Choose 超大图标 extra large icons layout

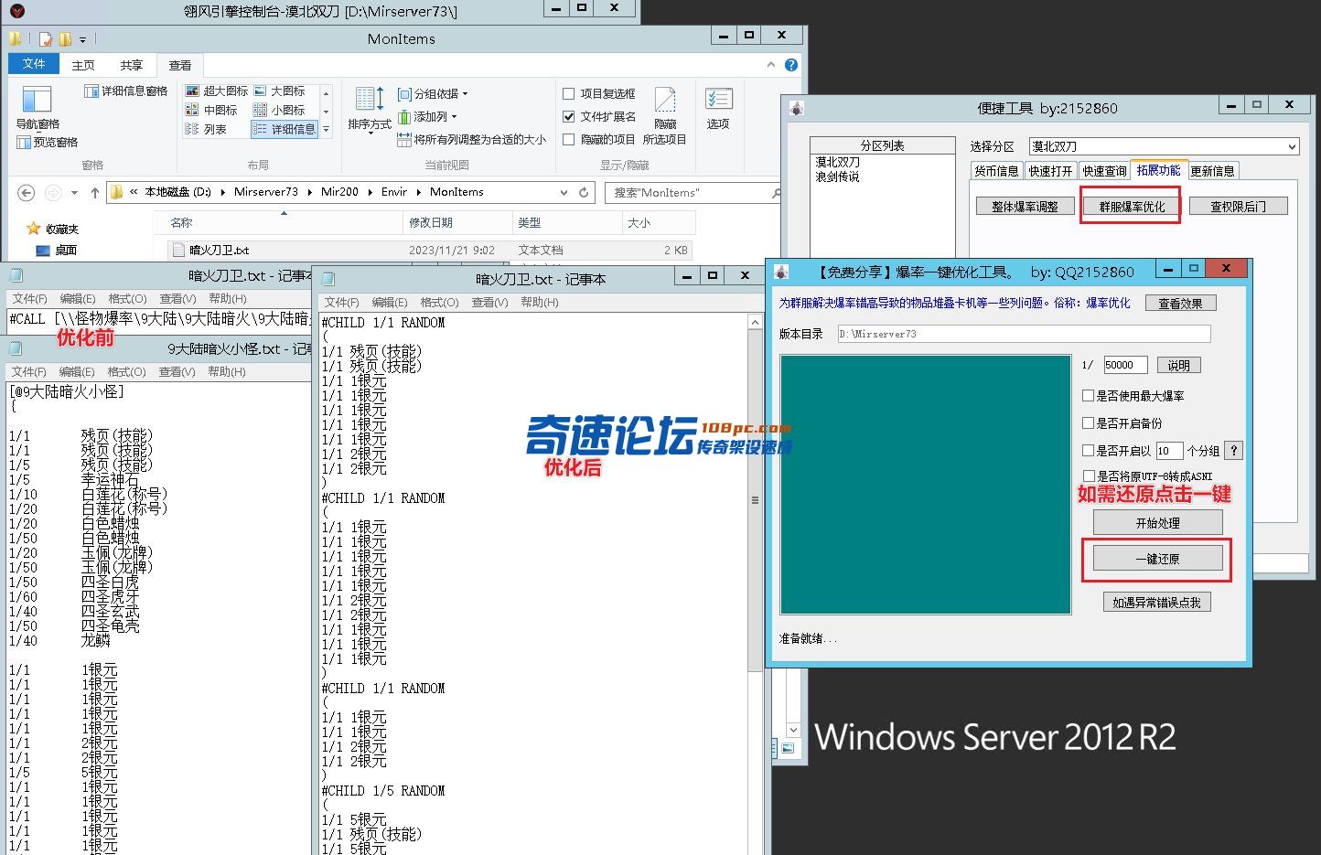pyautogui.click(x=217, y=91)
